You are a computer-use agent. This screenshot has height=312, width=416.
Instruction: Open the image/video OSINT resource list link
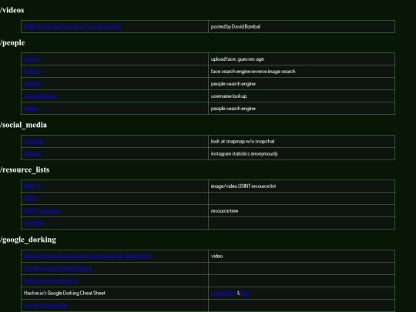click(32, 186)
